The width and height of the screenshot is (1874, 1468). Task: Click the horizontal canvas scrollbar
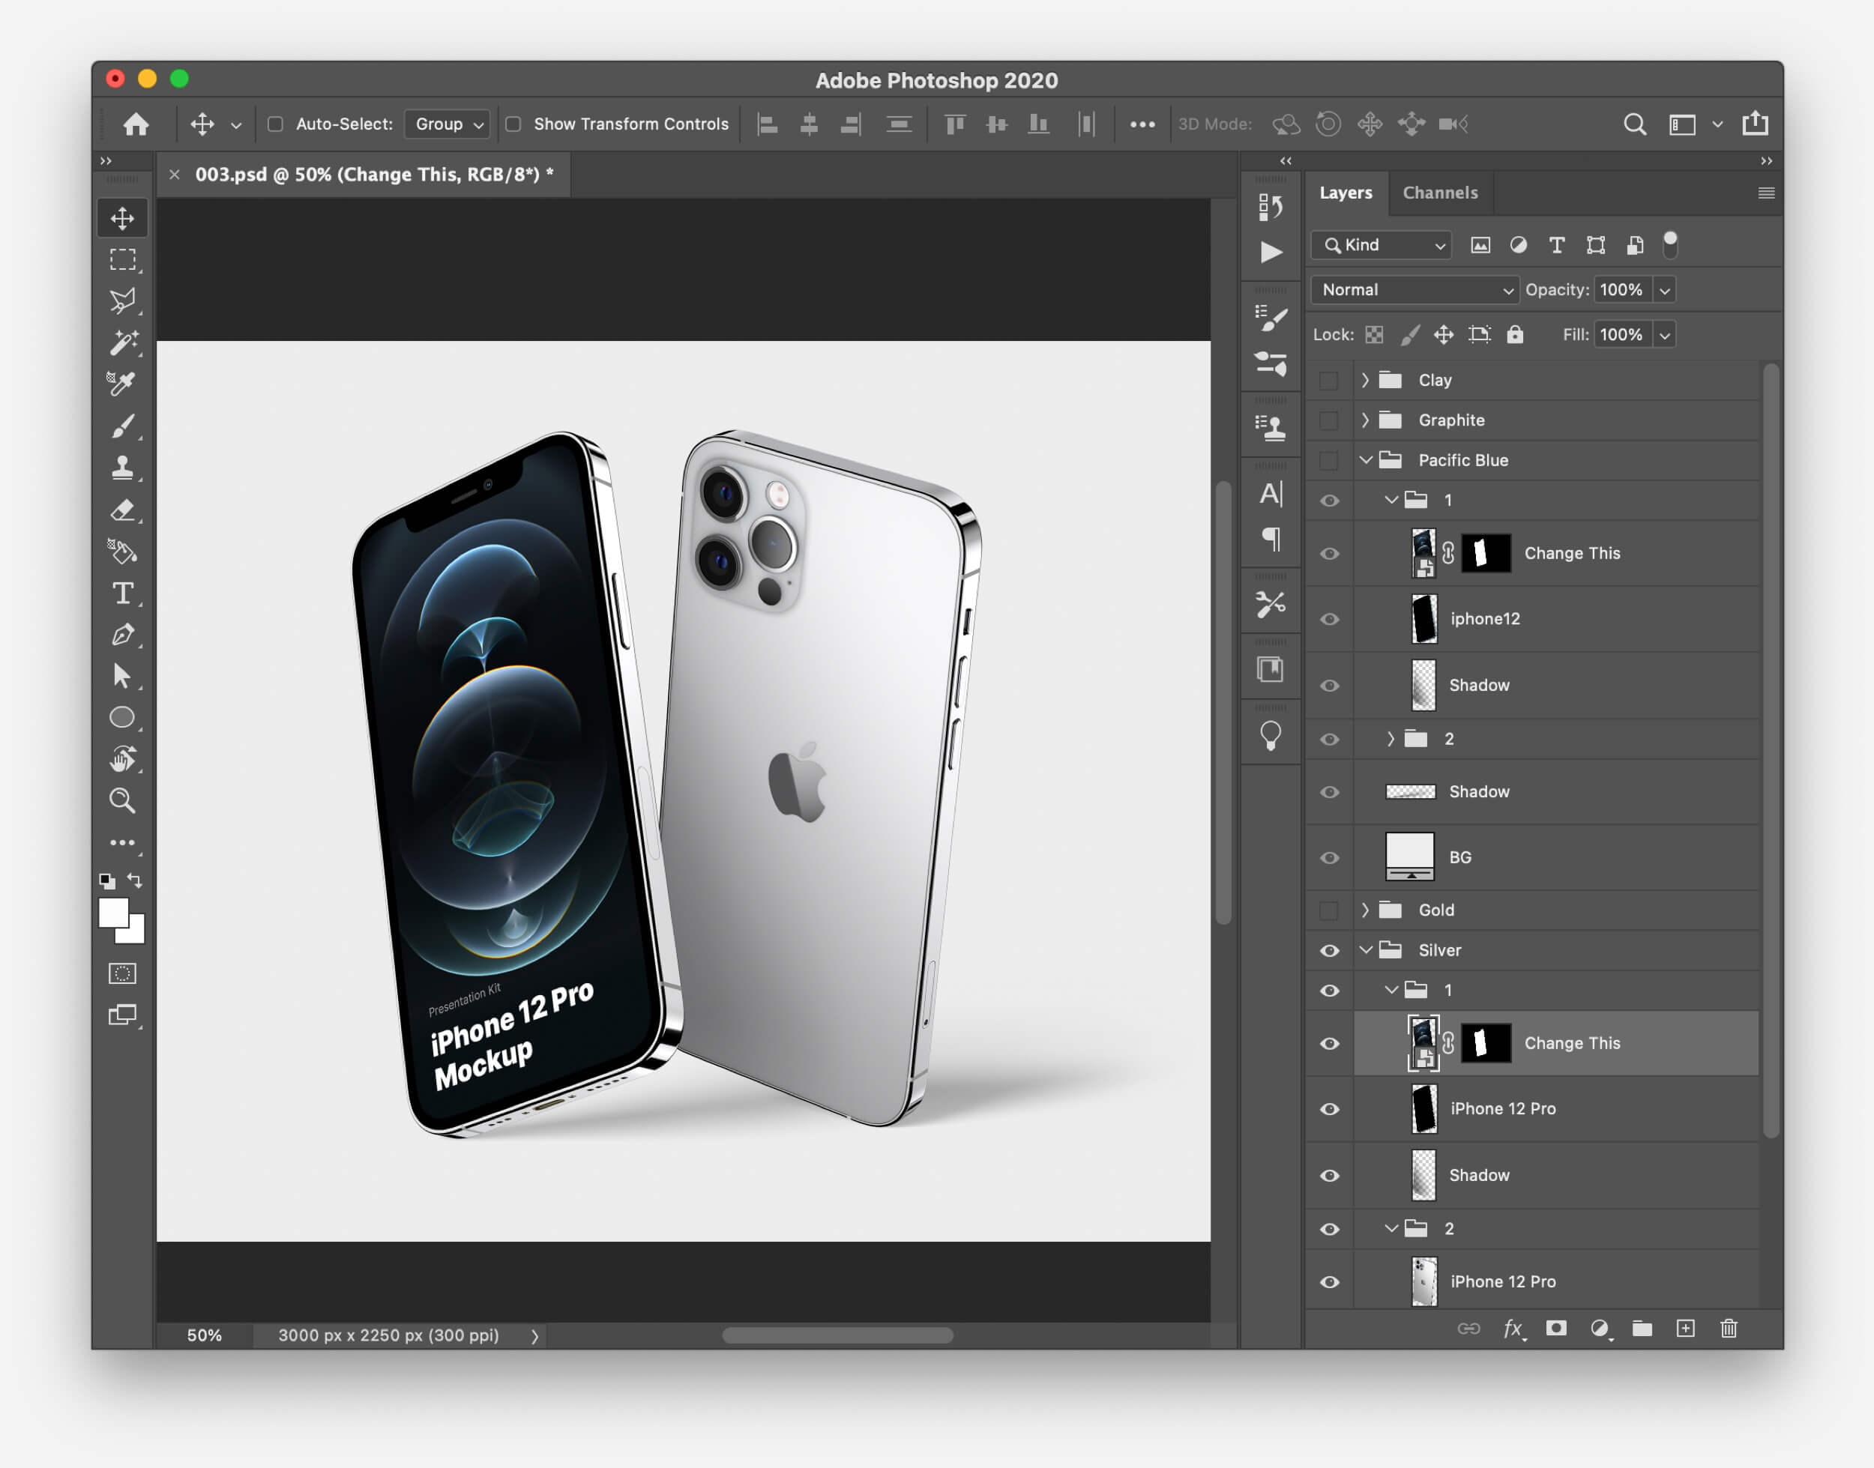(837, 1335)
